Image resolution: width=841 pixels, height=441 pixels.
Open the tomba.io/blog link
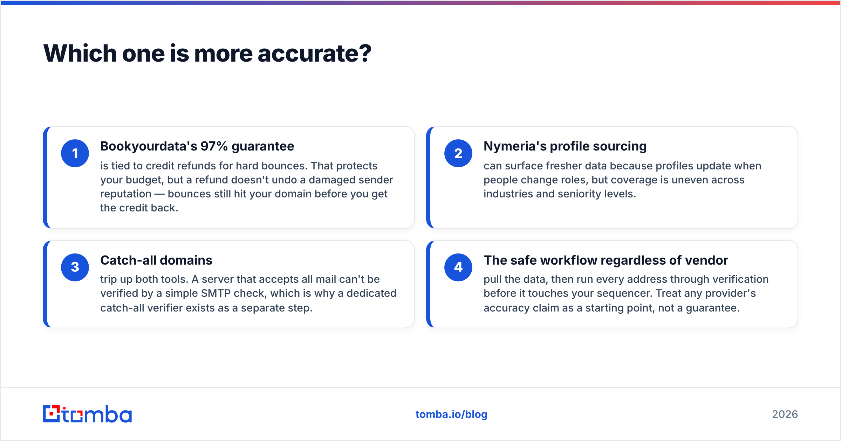[451, 414]
